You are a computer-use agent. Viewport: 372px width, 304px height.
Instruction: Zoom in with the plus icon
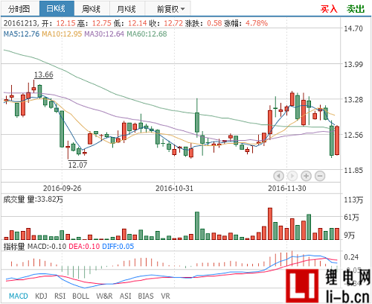[x=307, y=176]
